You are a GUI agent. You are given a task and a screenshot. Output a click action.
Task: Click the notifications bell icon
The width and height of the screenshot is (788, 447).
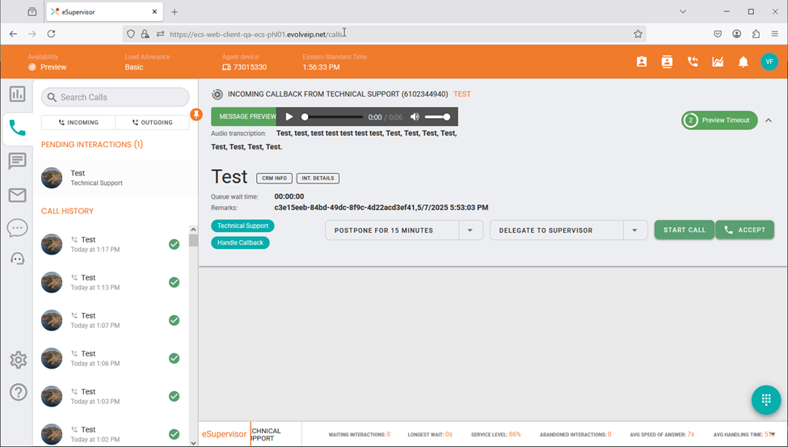(743, 62)
